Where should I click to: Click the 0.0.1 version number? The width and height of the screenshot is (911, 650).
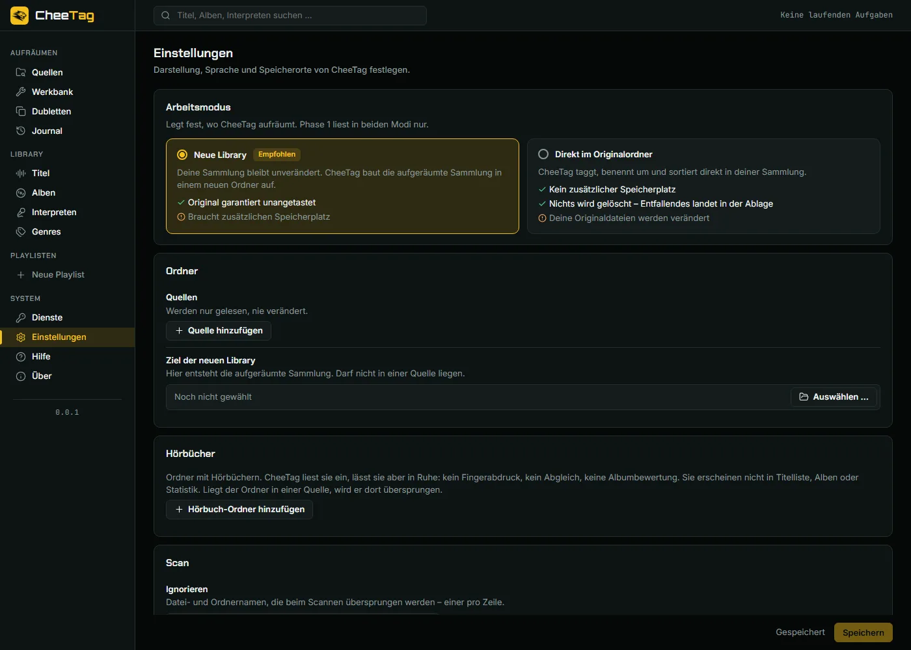pyautogui.click(x=67, y=412)
